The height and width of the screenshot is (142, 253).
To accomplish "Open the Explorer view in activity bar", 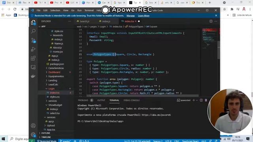I will click(33, 22).
